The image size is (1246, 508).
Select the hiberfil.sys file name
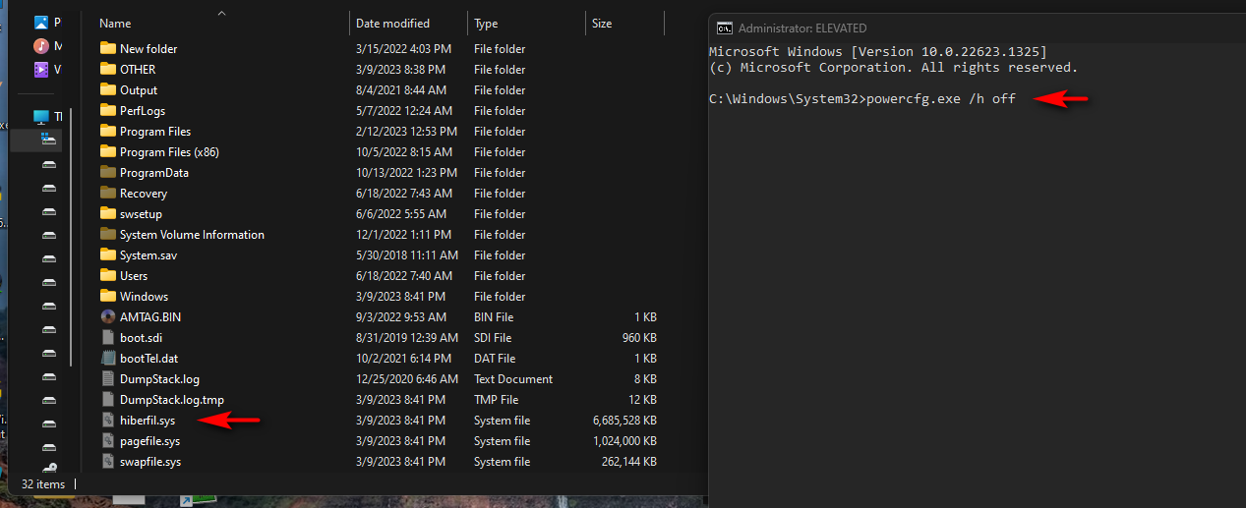[148, 420]
